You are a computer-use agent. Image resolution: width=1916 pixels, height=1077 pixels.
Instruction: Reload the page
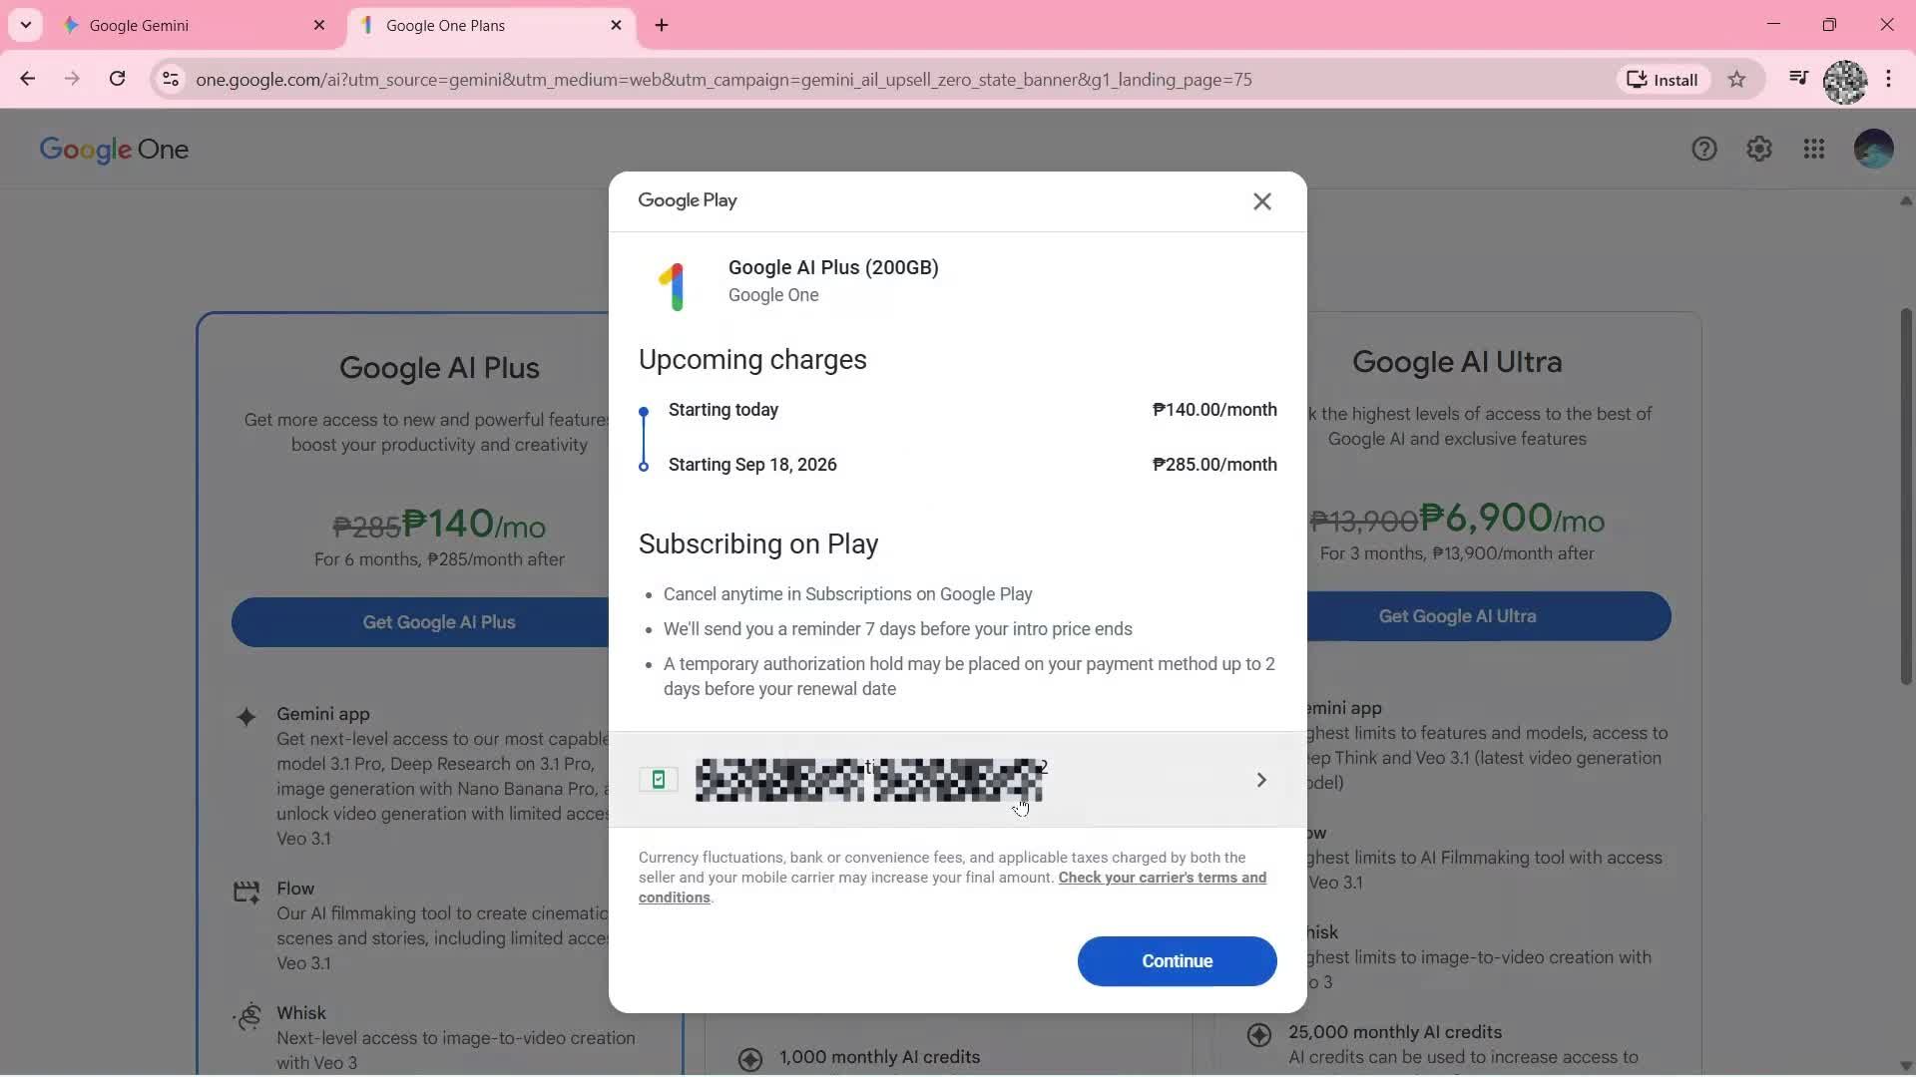(118, 79)
